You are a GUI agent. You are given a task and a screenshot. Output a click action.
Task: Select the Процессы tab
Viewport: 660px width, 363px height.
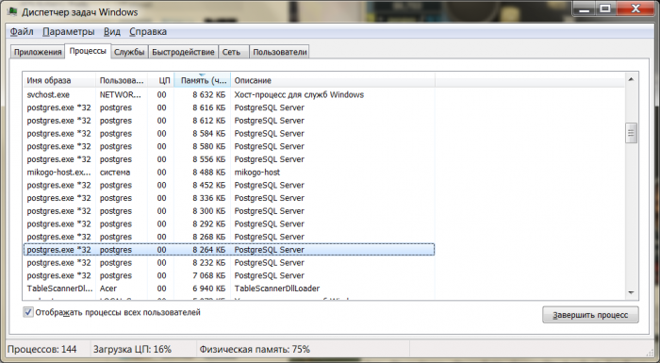88,51
